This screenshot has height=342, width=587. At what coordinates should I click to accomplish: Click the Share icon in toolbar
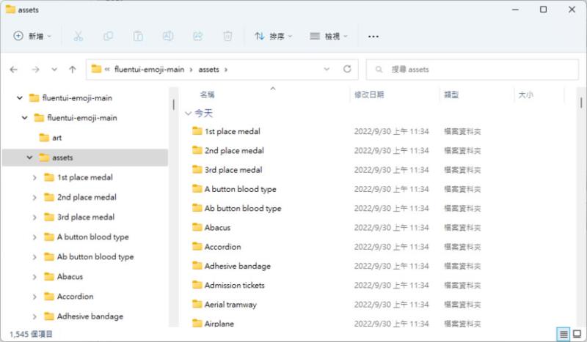click(197, 37)
